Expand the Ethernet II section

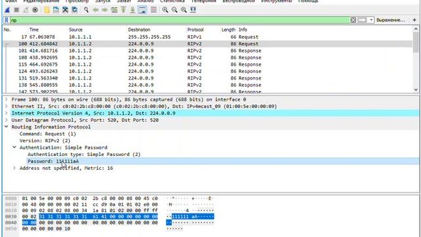click(x=6, y=107)
